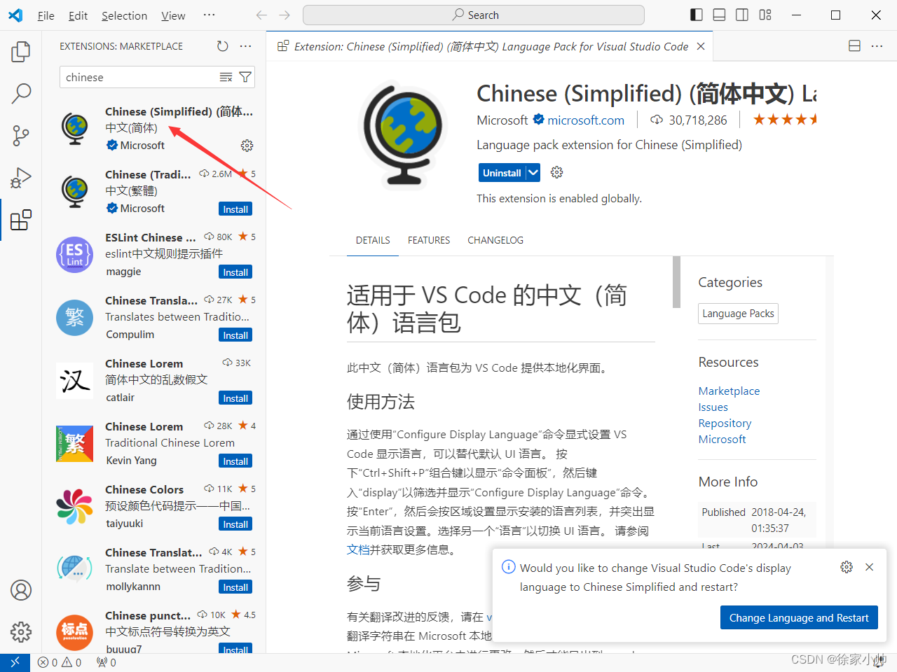
Task: Open the Manage gear in activity bar
Action: 21,632
